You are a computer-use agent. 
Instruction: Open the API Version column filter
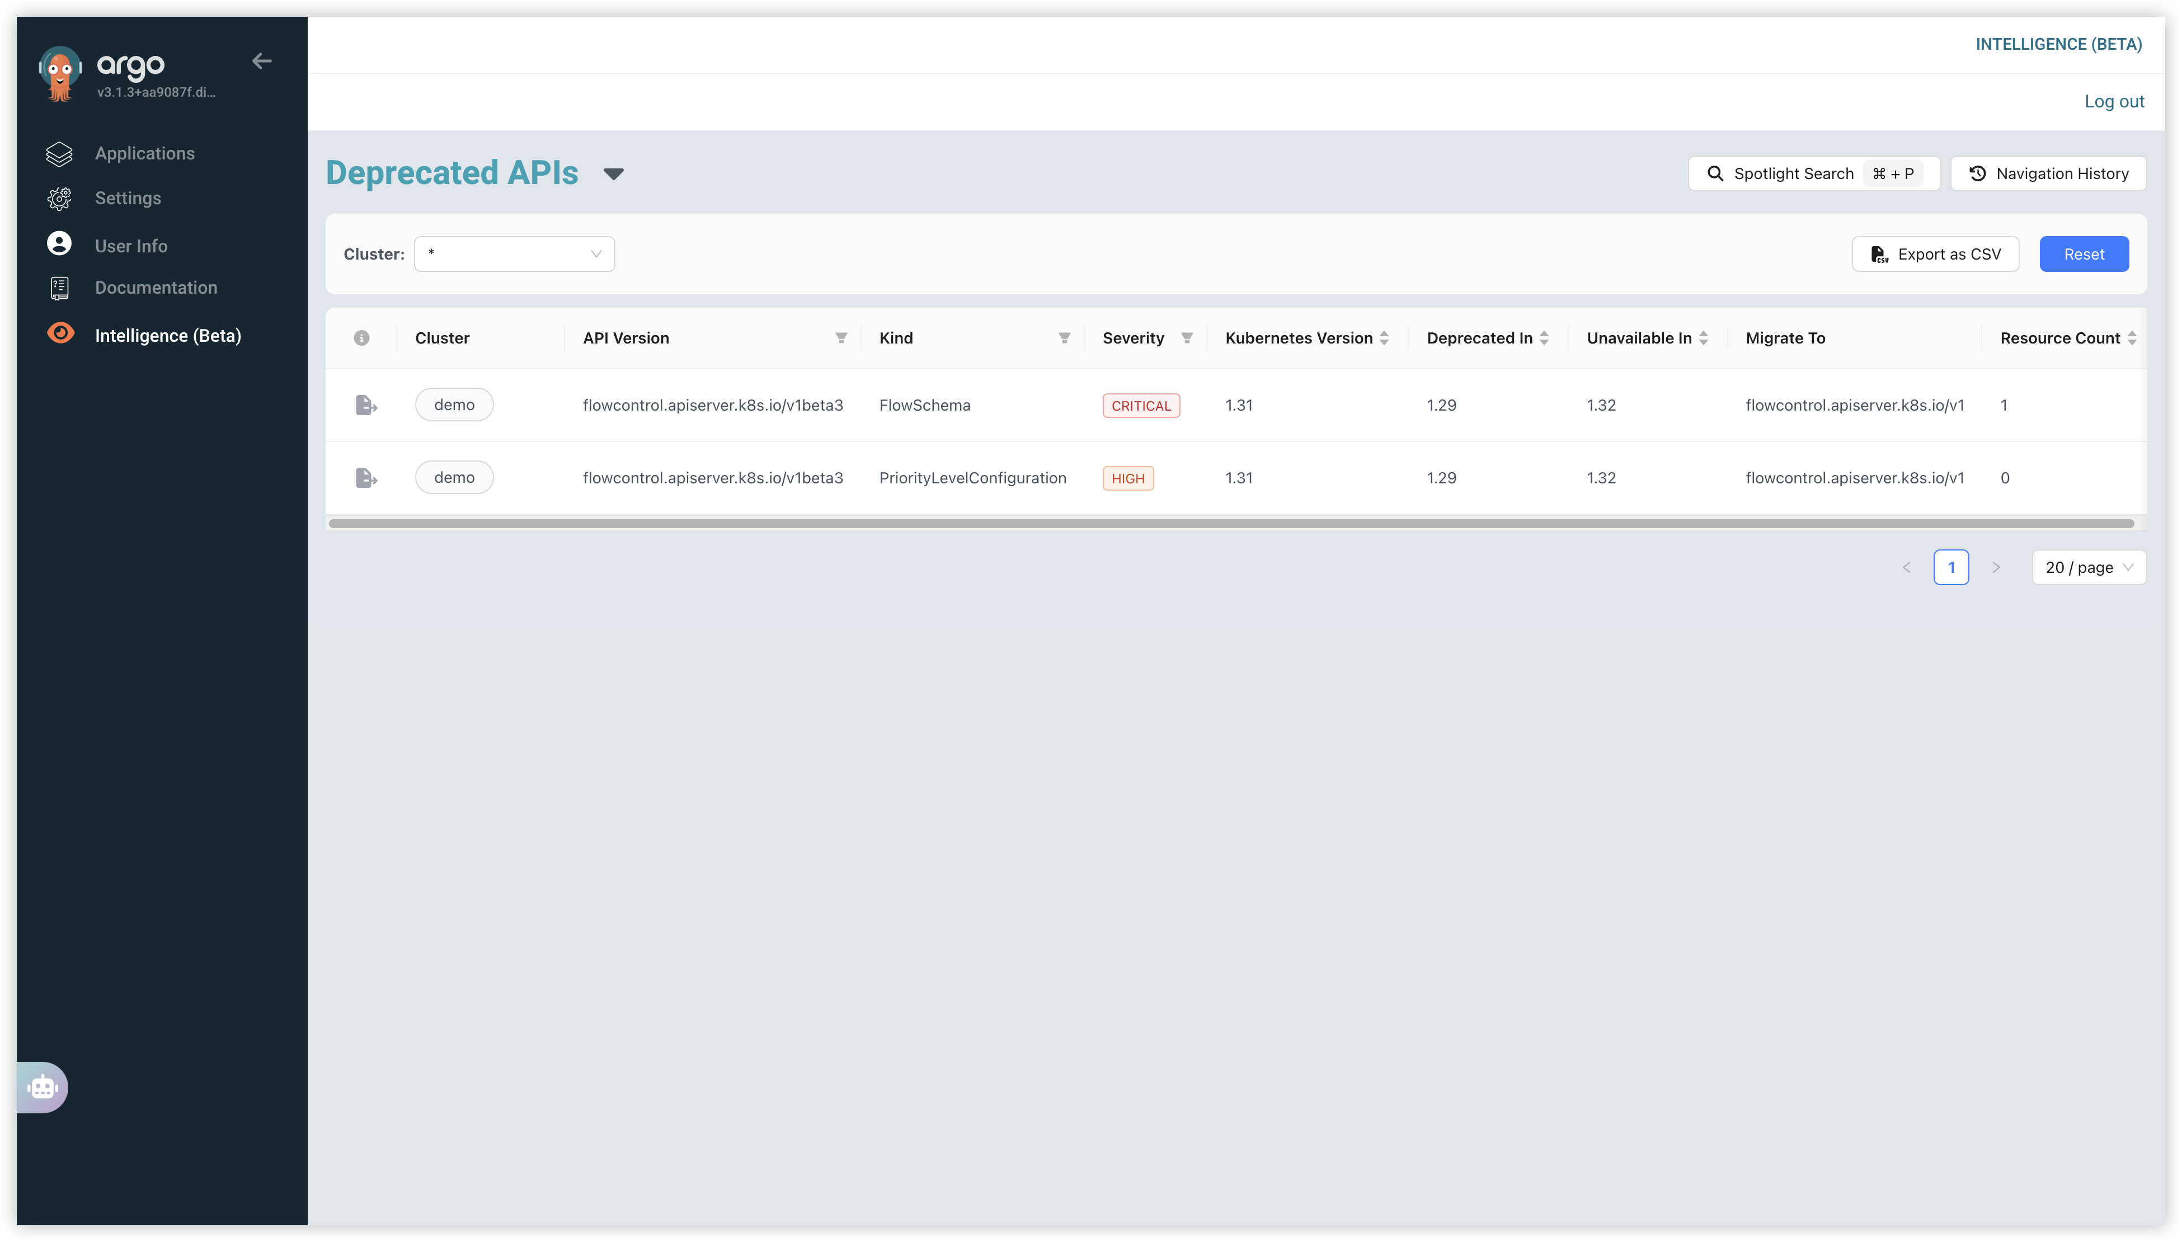tap(841, 338)
